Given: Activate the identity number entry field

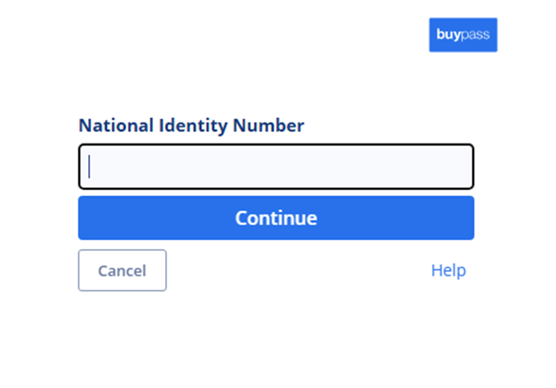Looking at the screenshot, I should [x=276, y=166].
